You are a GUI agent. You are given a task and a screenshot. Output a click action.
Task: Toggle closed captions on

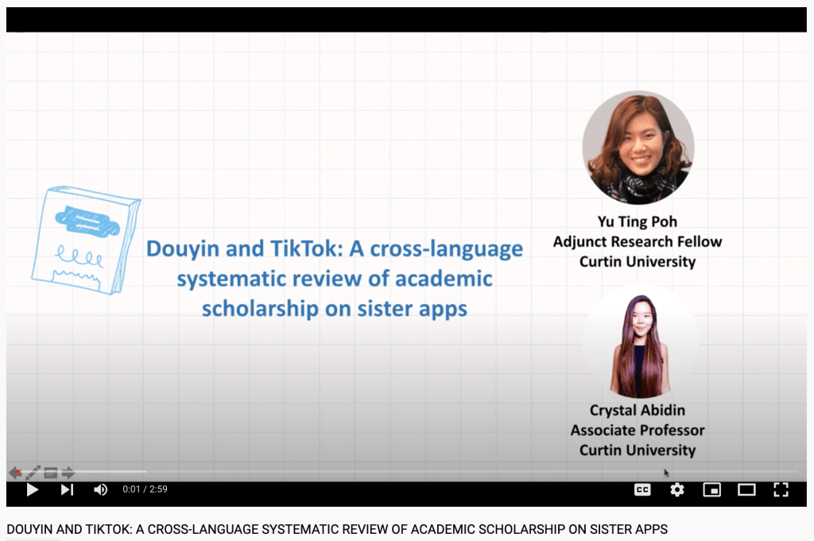[x=642, y=490]
